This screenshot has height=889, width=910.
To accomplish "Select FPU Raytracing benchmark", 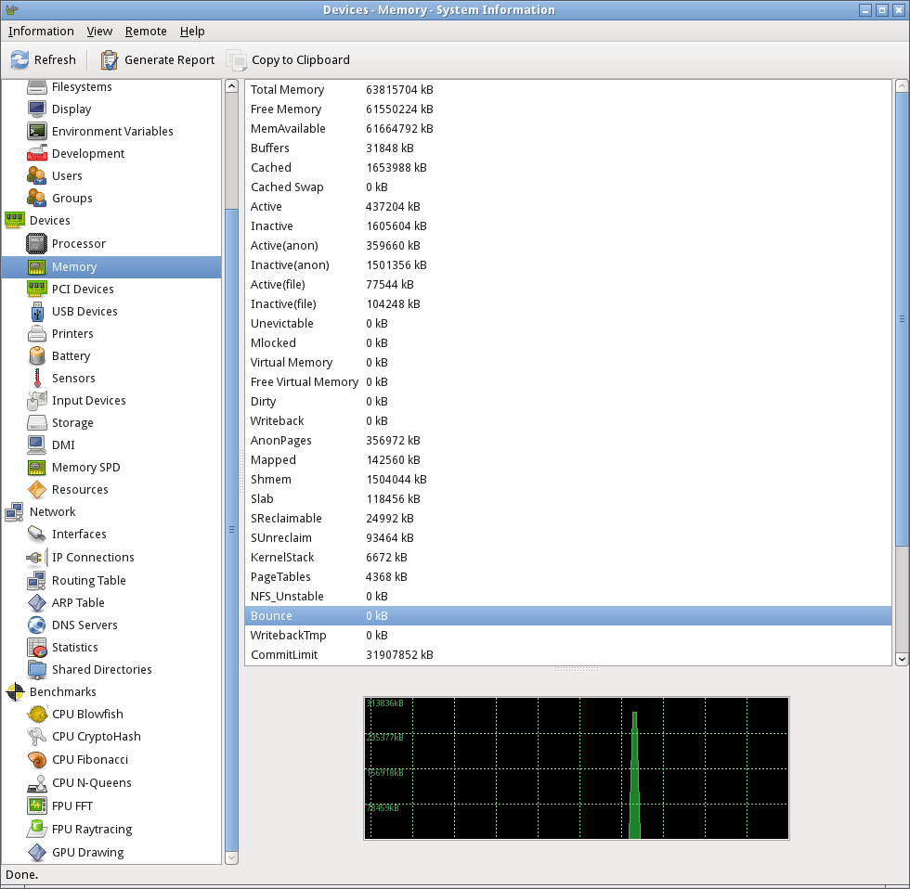I will (x=92, y=830).
